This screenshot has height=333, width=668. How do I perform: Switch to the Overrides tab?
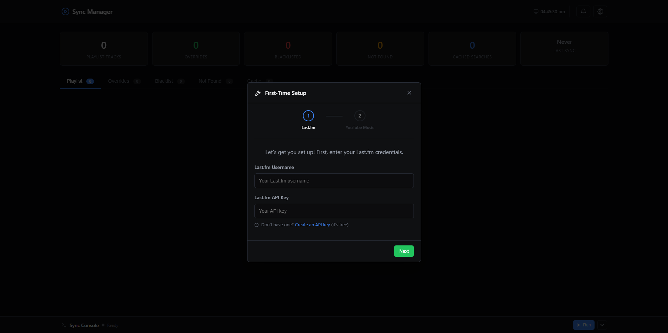click(119, 81)
